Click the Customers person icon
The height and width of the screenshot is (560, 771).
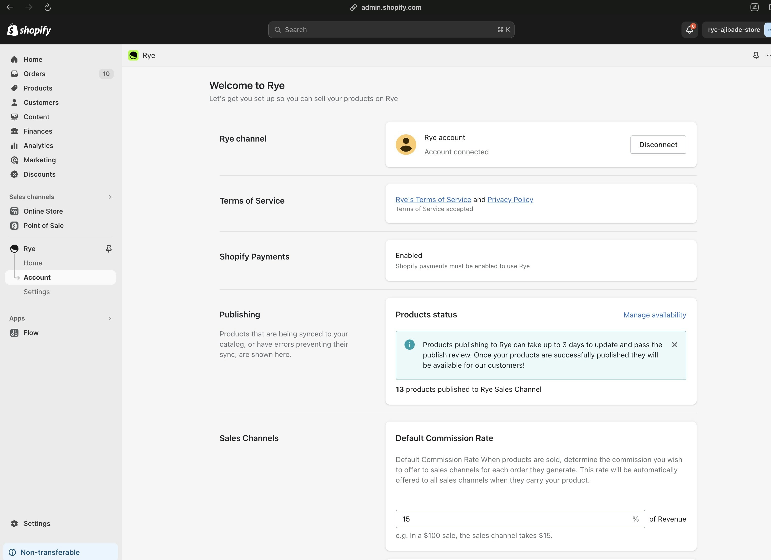coord(14,102)
